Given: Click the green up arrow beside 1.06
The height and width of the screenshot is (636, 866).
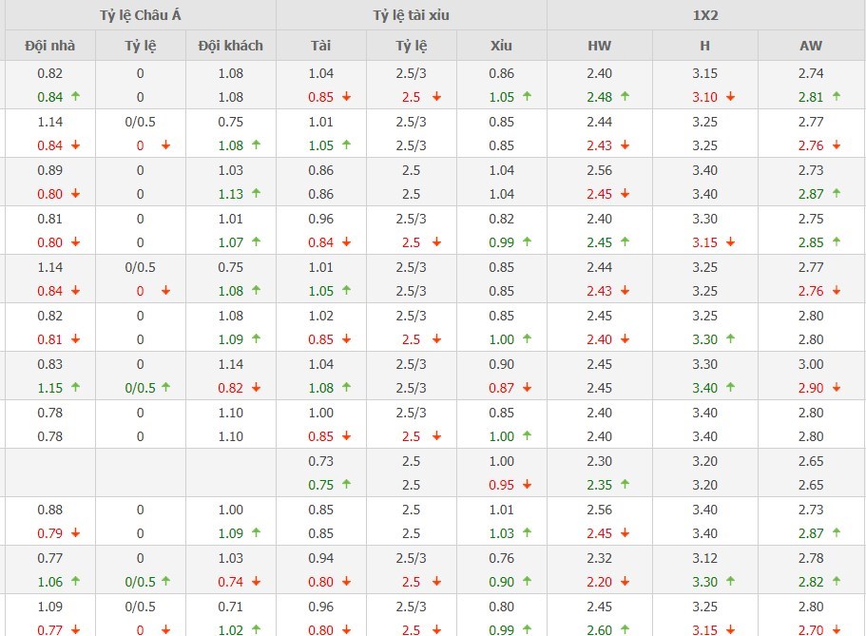Looking at the screenshot, I should [x=75, y=581].
